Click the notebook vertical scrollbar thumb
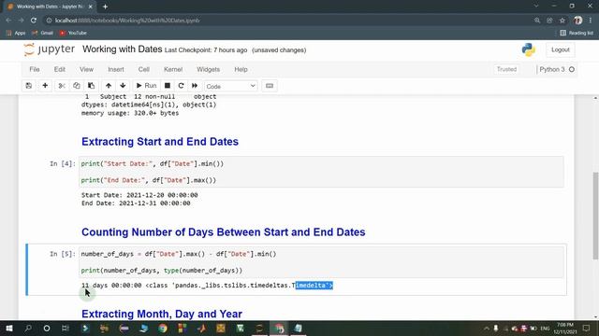This screenshot has width=599, height=336. pyautogui.click(x=595, y=216)
